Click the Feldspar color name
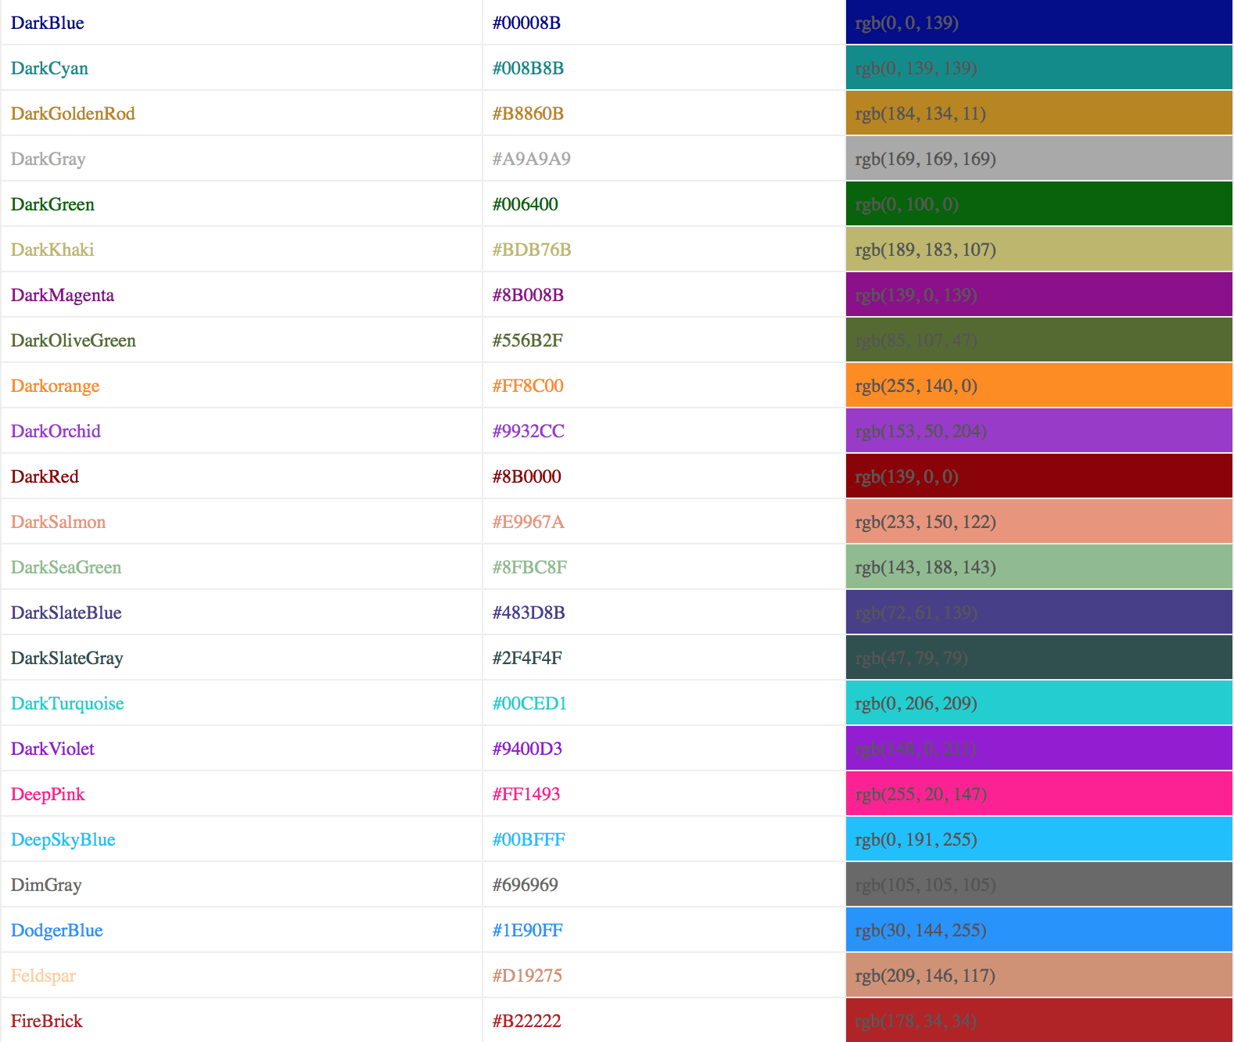This screenshot has width=1234, height=1042. tap(43, 976)
